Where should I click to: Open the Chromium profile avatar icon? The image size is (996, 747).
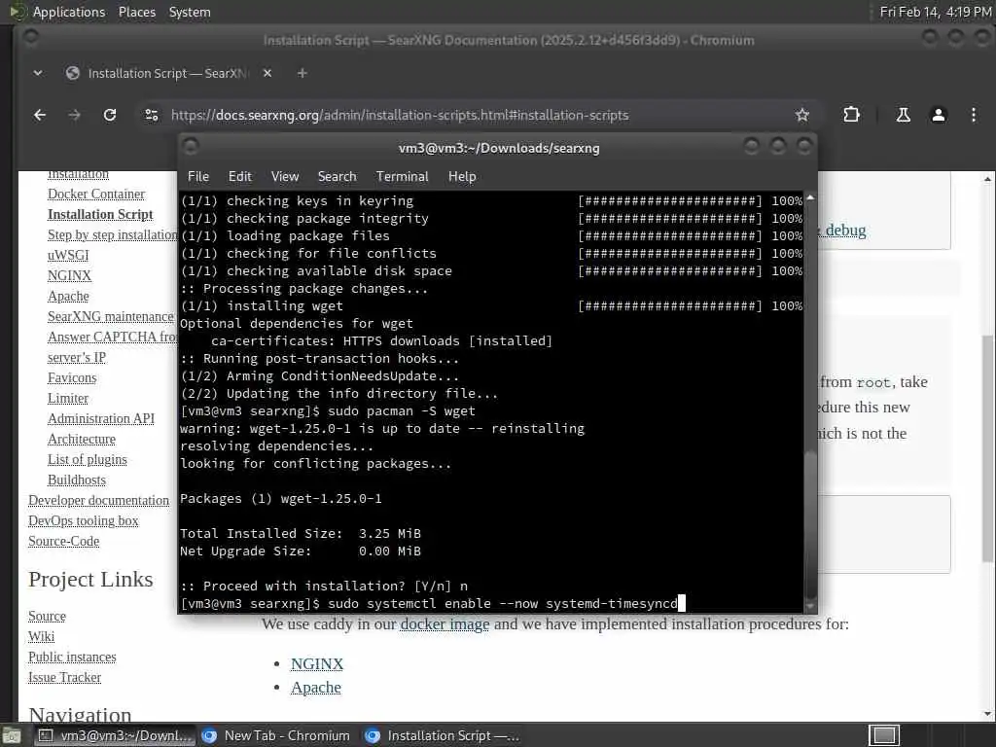(x=939, y=115)
